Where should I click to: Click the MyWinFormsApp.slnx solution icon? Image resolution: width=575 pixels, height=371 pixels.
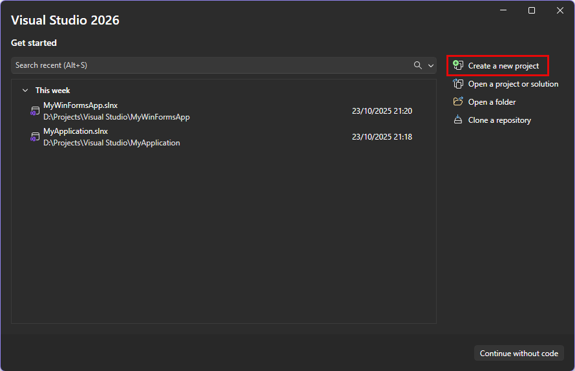pyautogui.click(x=35, y=111)
